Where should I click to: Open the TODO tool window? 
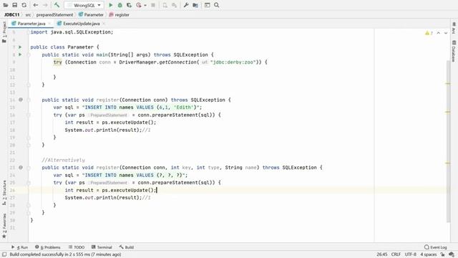77,247
